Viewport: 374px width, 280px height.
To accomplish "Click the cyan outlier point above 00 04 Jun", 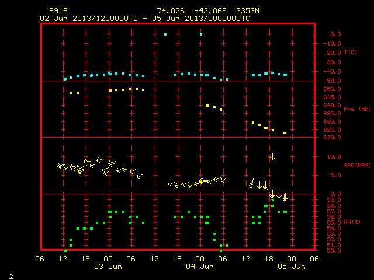I will click(201, 34).
